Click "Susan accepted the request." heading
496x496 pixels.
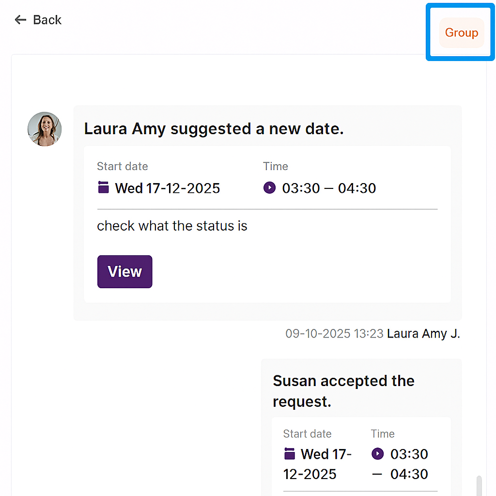point(343,391)
